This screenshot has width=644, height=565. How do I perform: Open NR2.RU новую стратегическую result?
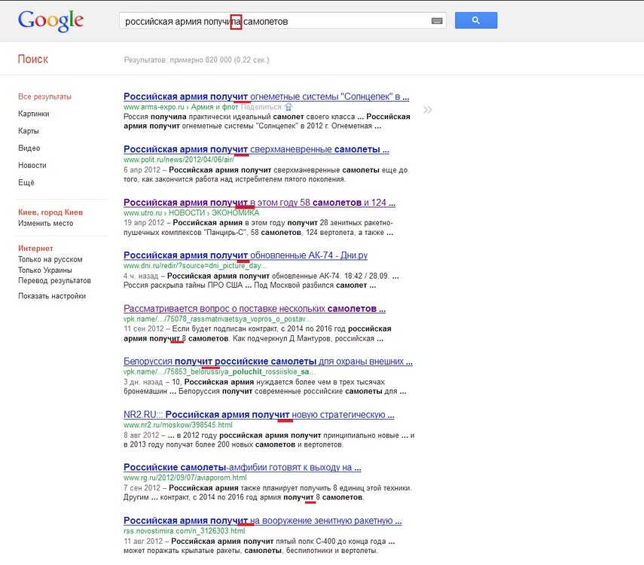[x=259, y=415]
